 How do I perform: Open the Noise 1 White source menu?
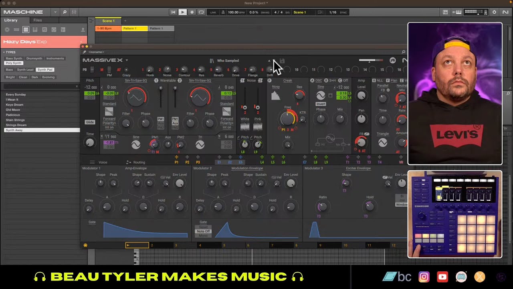point(244,119)
